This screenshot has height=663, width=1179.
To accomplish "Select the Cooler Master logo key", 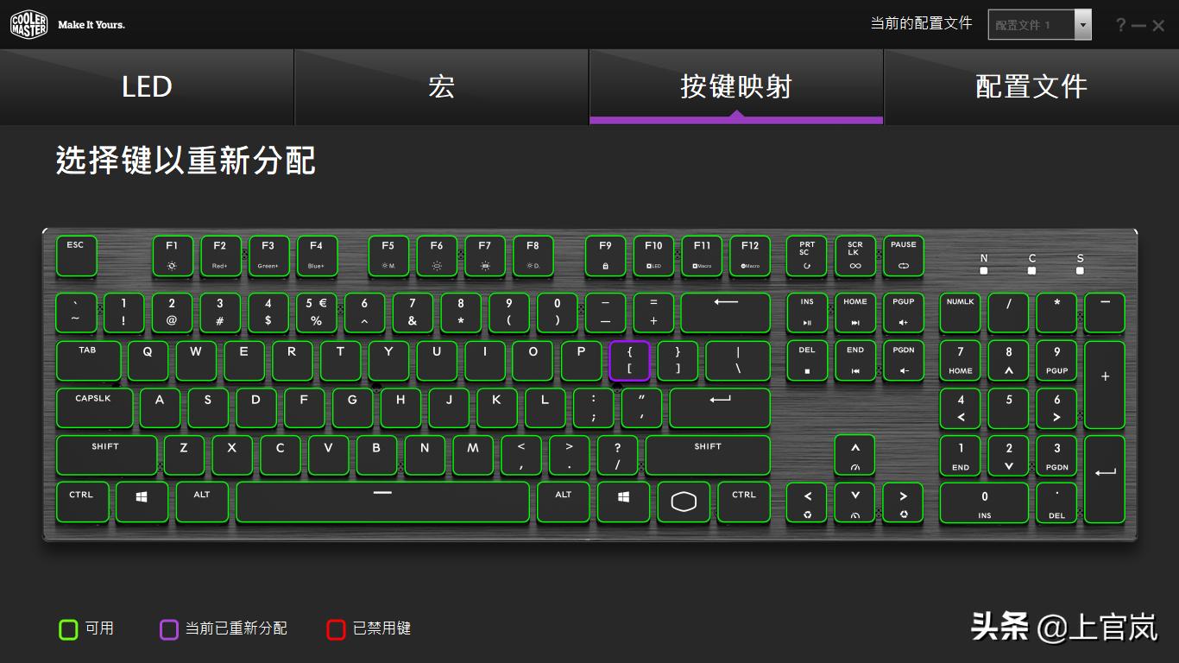I will click(684, 502).
